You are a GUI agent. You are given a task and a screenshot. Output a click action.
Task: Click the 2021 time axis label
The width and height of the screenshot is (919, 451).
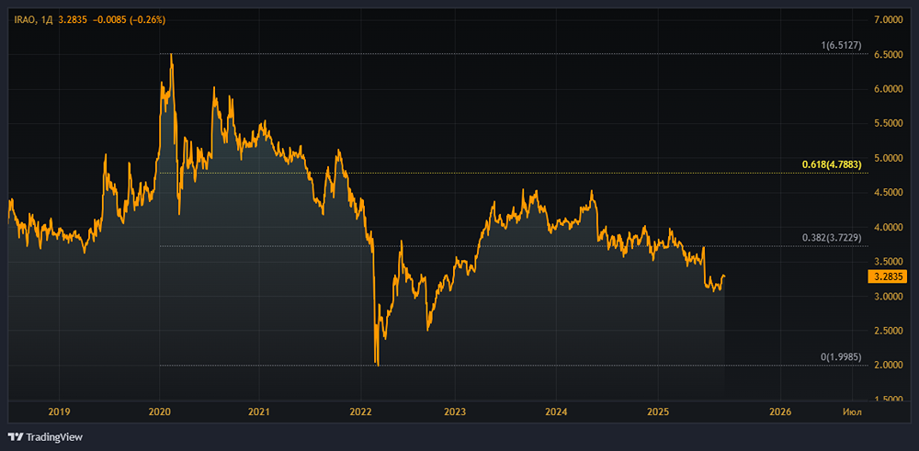(x=259, y=412)
